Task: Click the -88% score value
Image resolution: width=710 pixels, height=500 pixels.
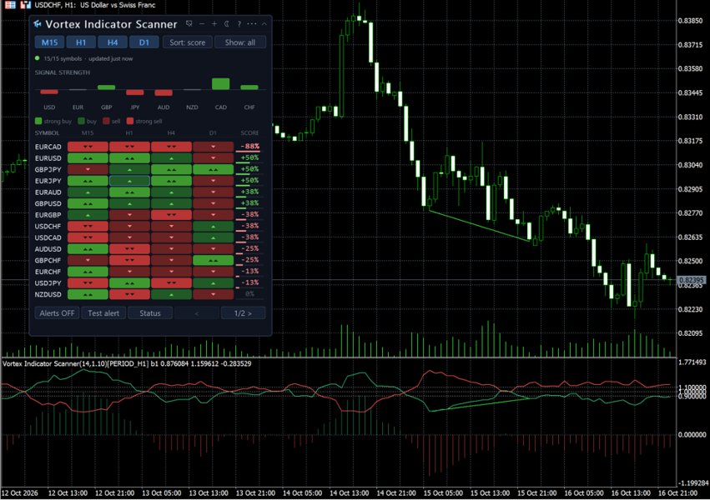Action: point(250,147)
